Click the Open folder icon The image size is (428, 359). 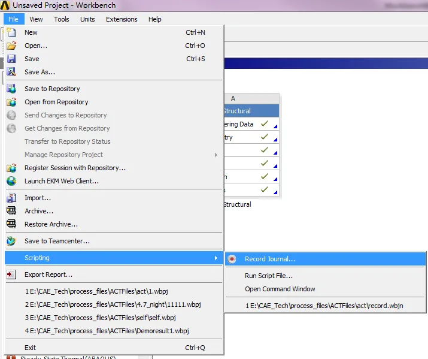[x=11, y=46]
